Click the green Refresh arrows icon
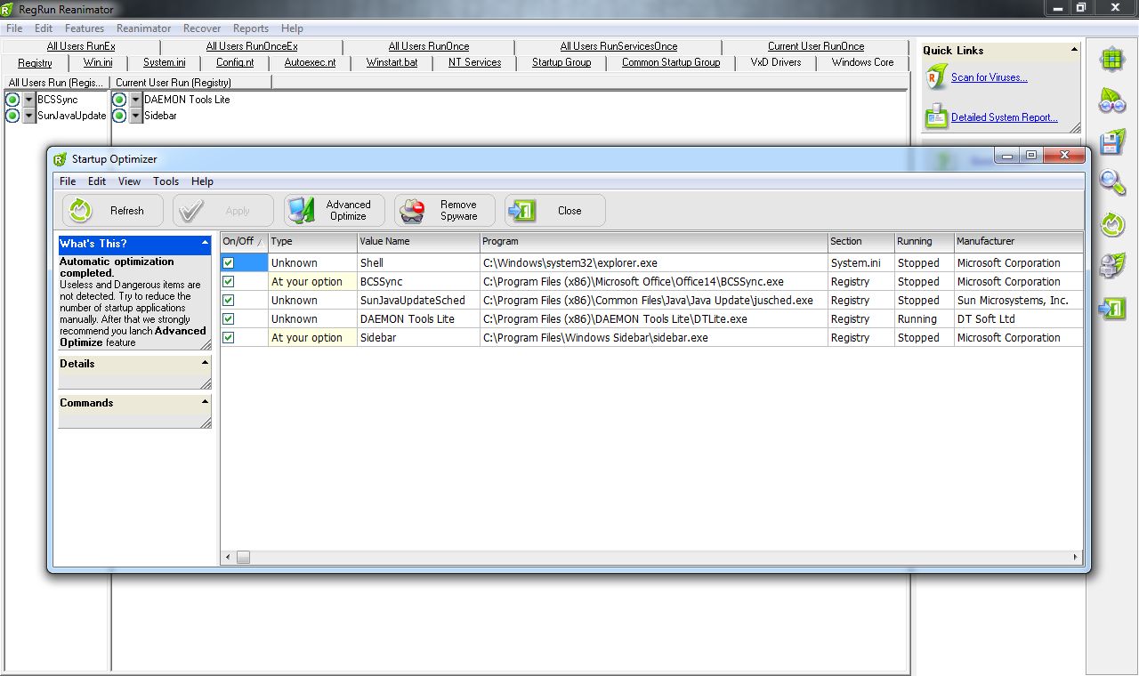Image resolution: width=1139 pixels, height=676 pixels. pos(81,211)
